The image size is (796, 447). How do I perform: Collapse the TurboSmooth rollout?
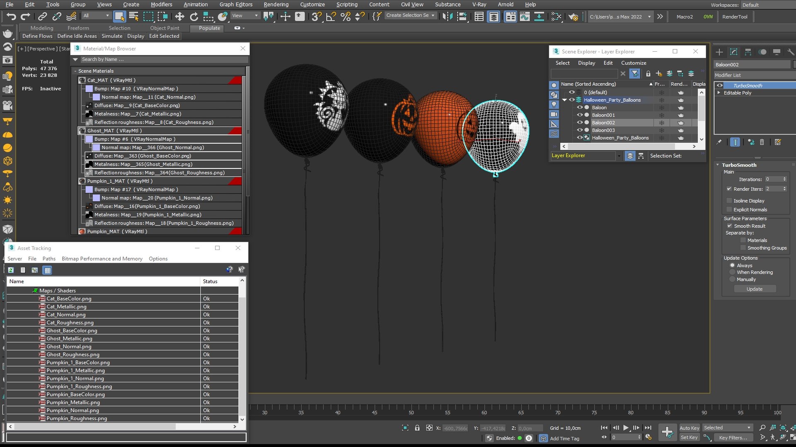pyautogui.click(x=718, y=165)
